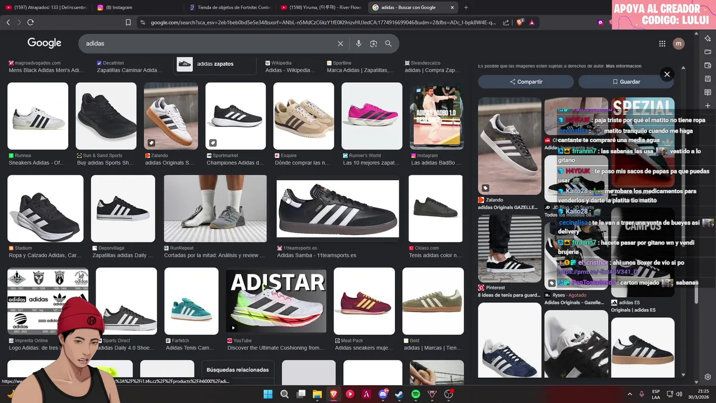Open Spotify from the taskbar
This screenshot has height=403, width=716.
tap(416, 394)
